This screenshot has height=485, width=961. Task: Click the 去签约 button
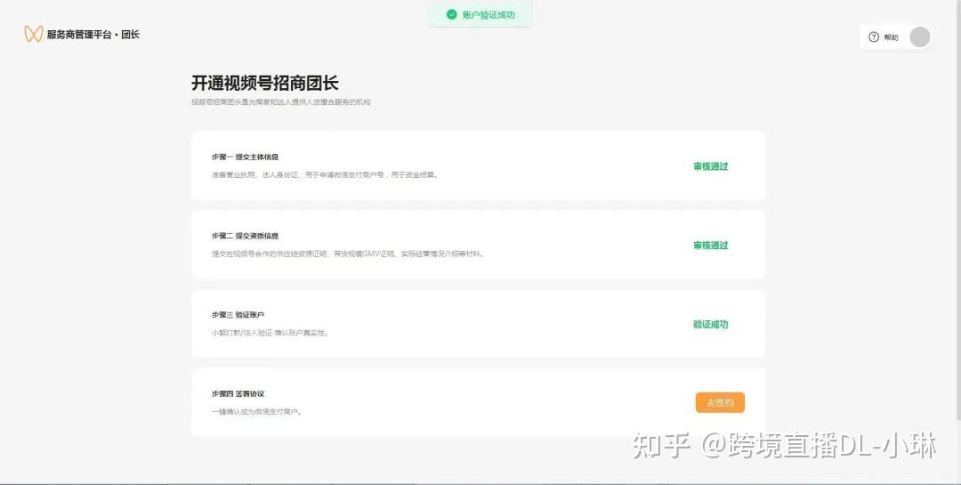(720, 403)
